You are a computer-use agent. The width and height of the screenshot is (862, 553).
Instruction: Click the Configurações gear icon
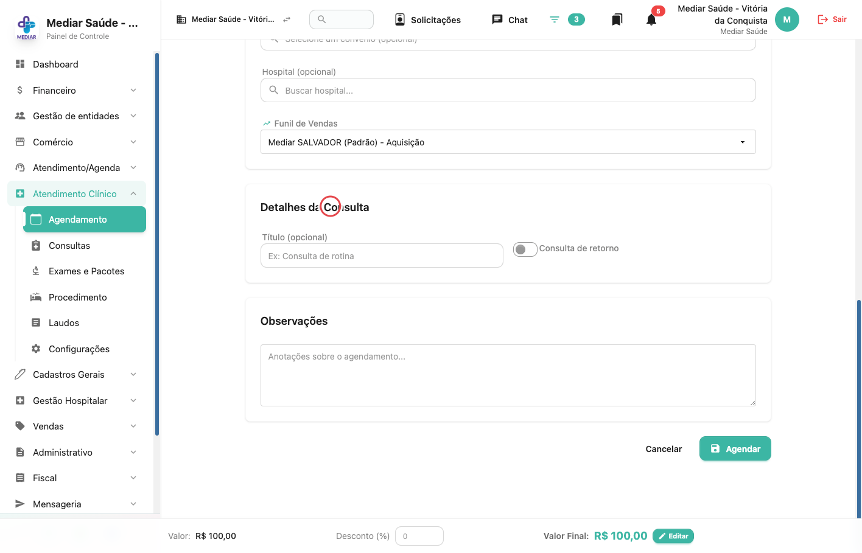click(x=36, y=349)
